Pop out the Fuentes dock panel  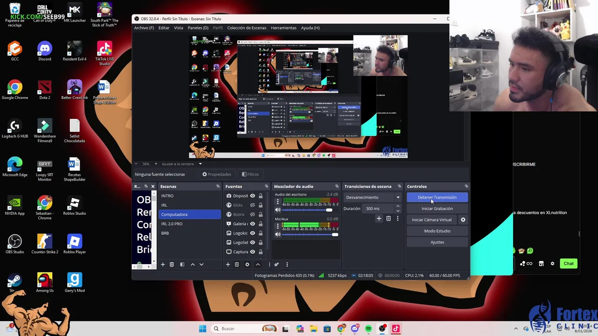click(266, 187)
